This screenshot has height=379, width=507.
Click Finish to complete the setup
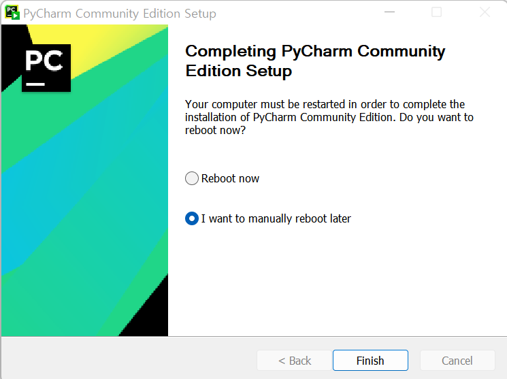pos(370,360)
